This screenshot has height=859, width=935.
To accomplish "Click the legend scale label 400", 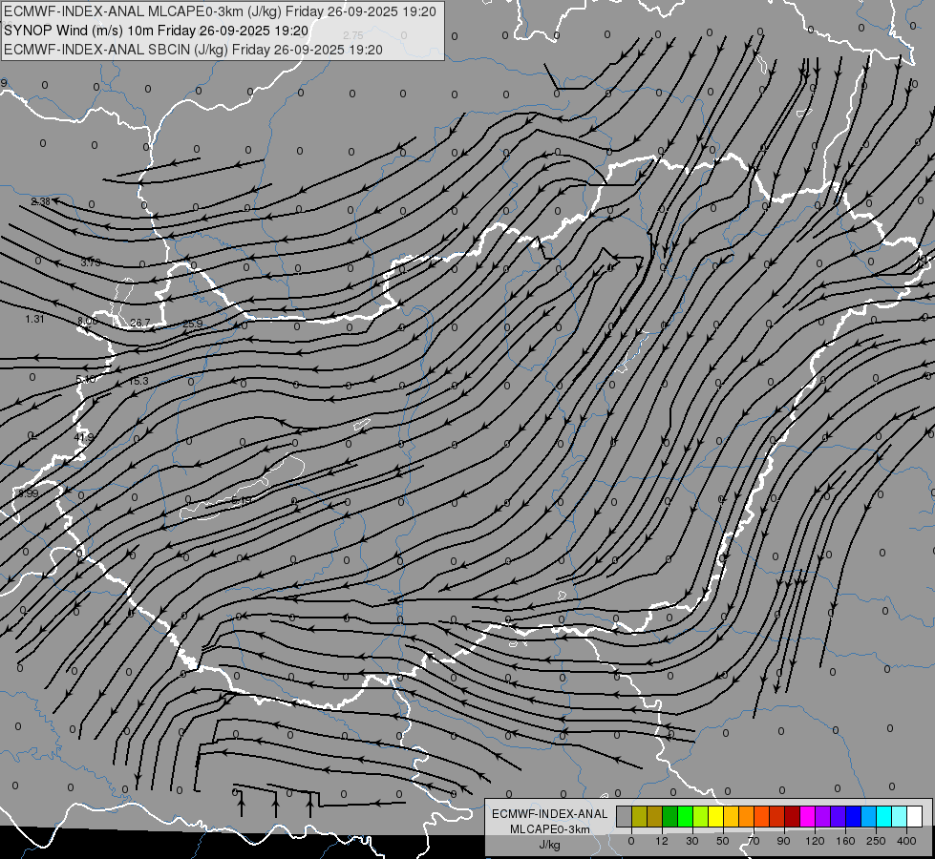I will click(906, 841).
